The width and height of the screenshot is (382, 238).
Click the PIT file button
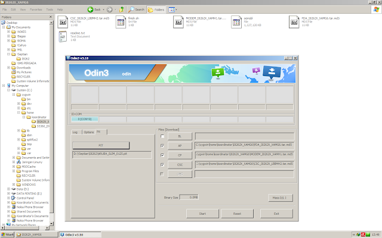[x=101, y=145]
